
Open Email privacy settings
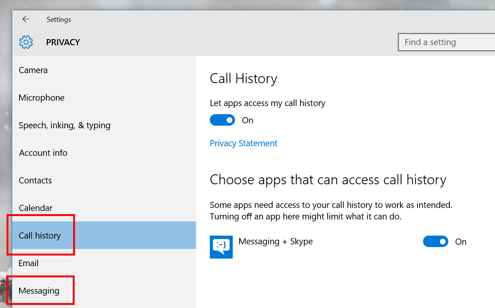pos(29,263)
